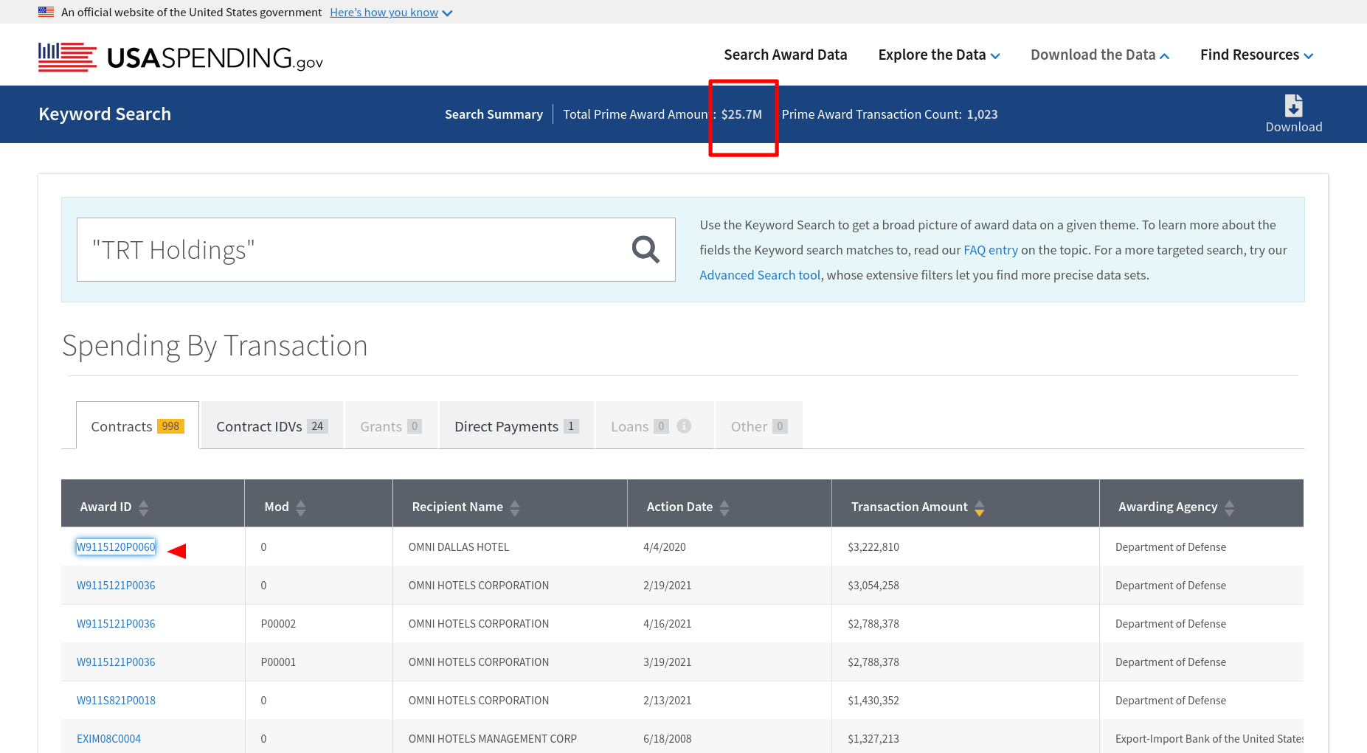This screenshot has height=753, width=1367.
Task: Open award W9115121P0036 with mod P00002
Action: (116, 623)
